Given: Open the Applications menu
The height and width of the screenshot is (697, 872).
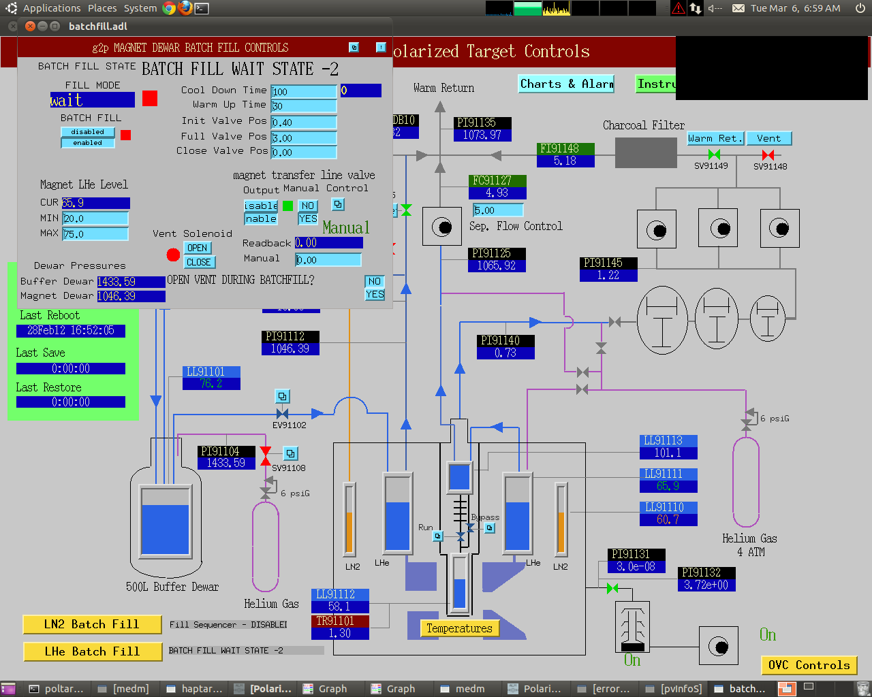Looking at the screenshot, I should pos(52,8).
